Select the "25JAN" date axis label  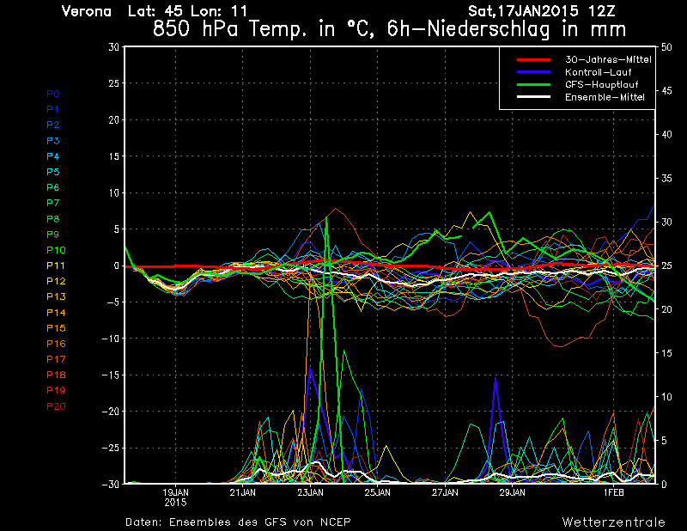click(x=377, y=492)
